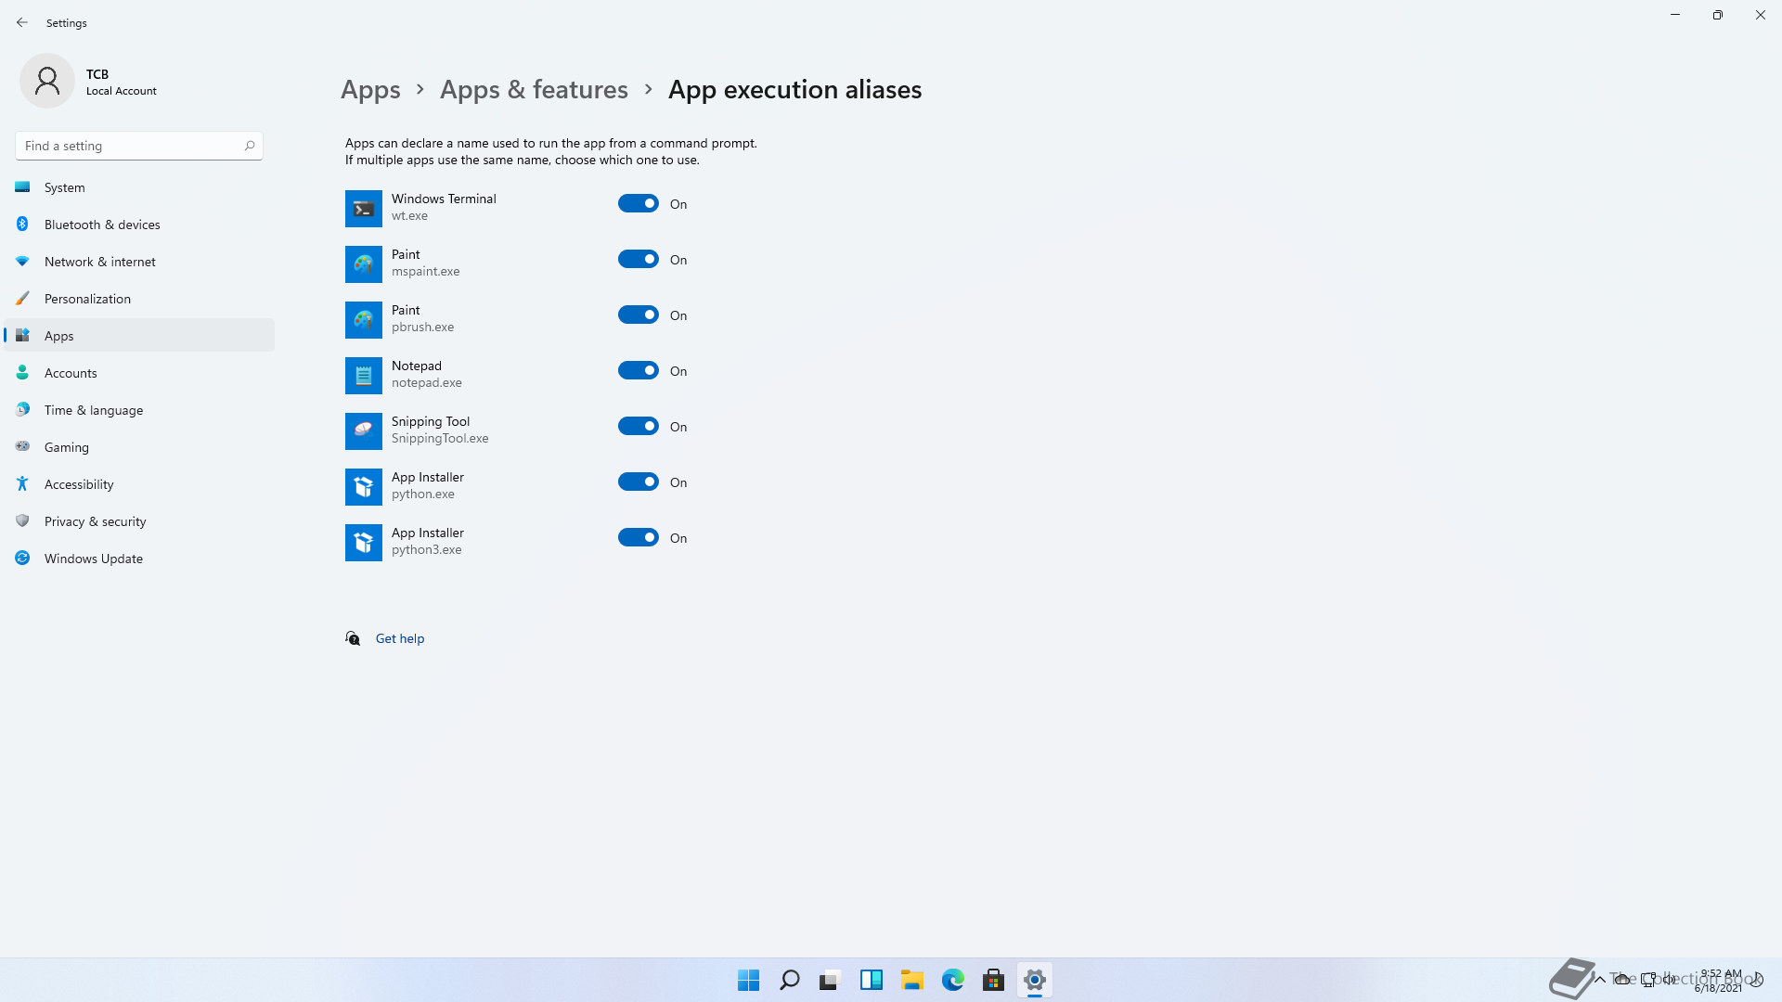
Task: Click the Get help chat icon
Action: click(353, 638)
